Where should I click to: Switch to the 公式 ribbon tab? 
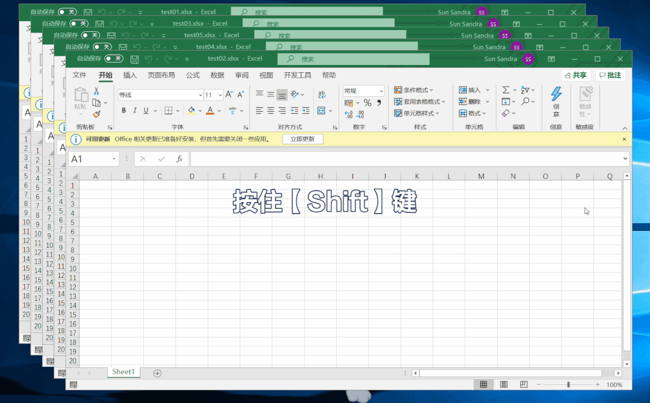[193, 75]
